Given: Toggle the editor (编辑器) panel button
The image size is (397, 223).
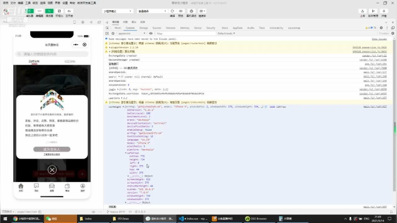Looking at the screenshot, I should tap(40, 11).
